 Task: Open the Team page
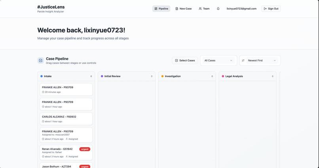(204, 9)
